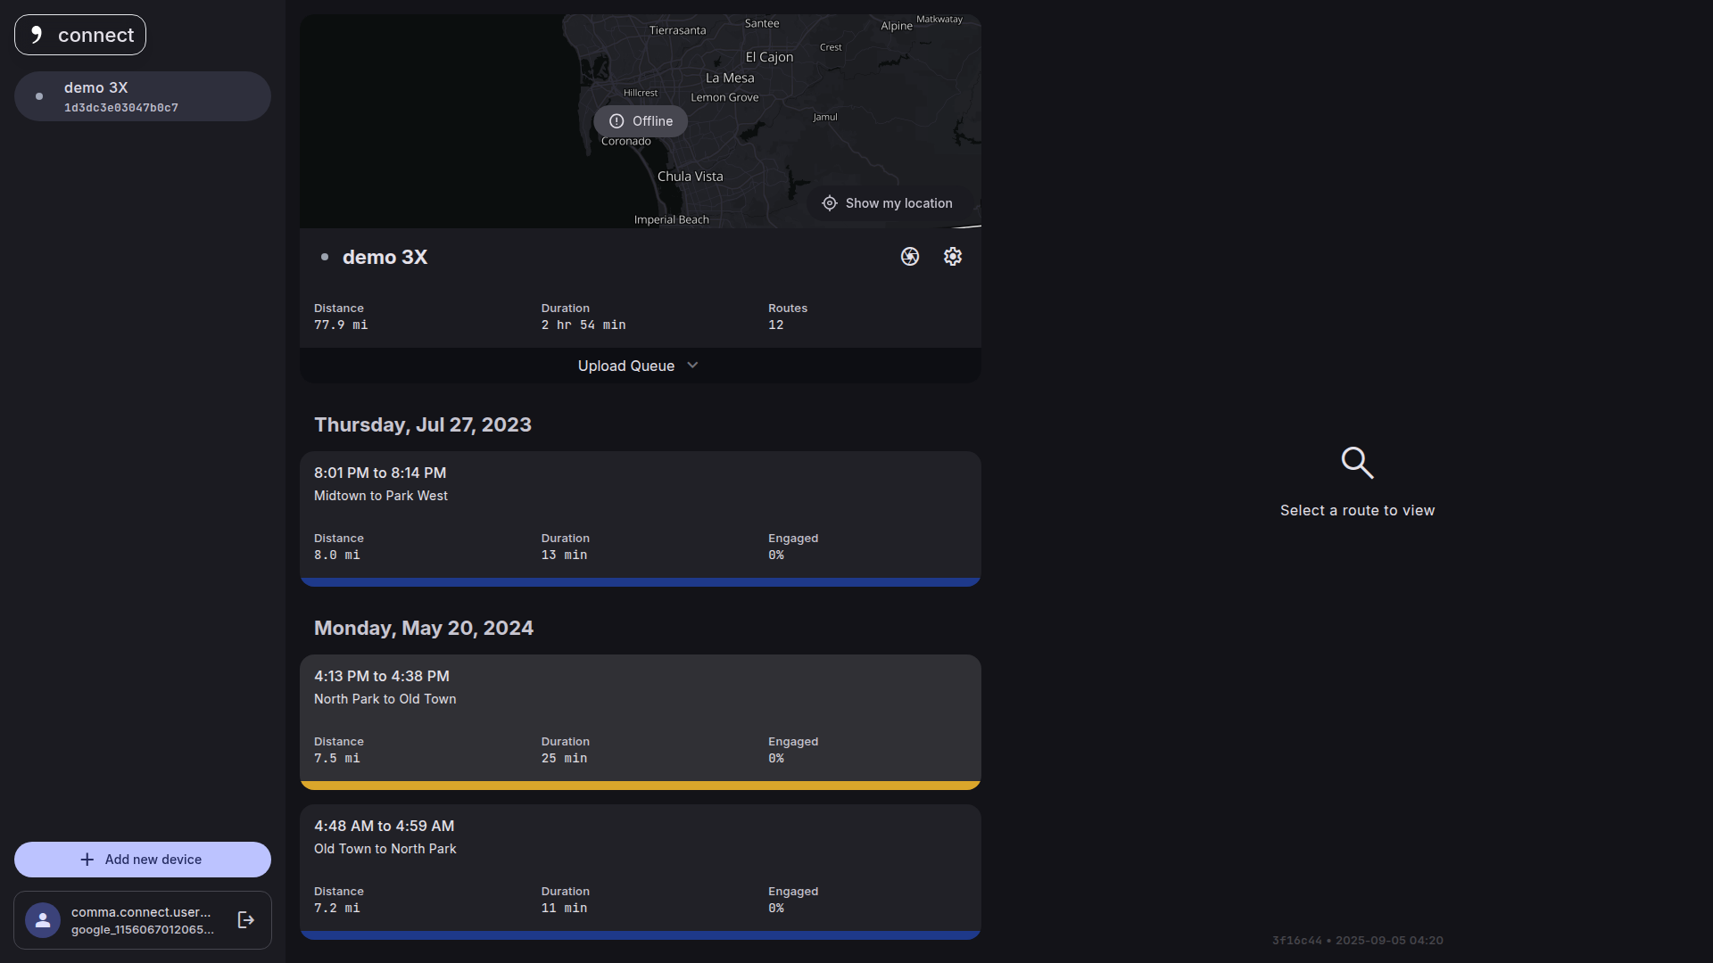
Task: Click the Offline status badge on map
Action: coord(641,121)
